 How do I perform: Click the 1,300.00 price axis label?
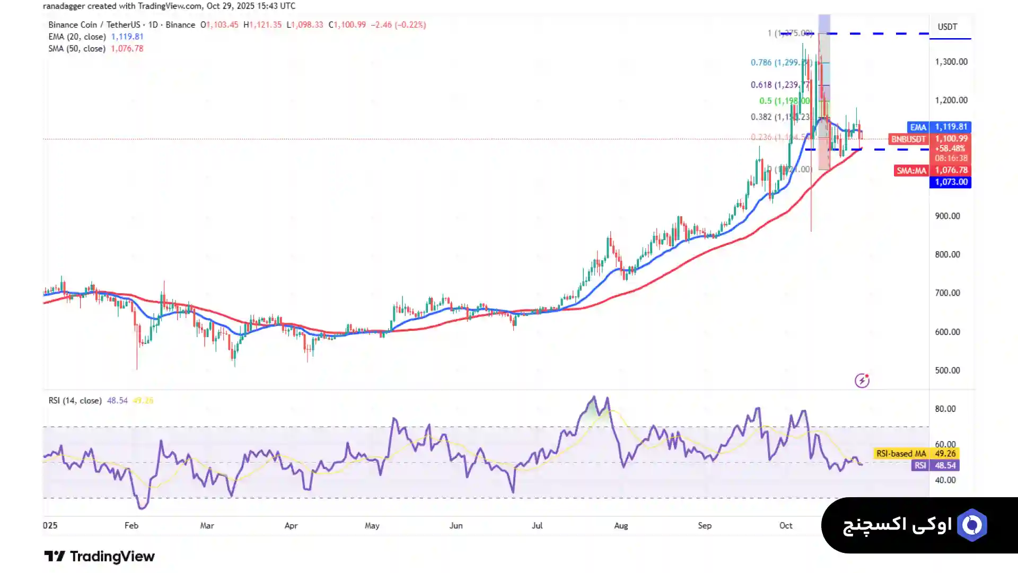tap(951, 61)
